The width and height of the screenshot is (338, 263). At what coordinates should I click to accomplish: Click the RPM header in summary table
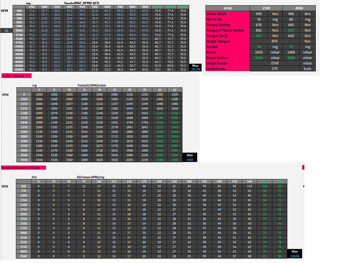click(x=227, y=8)
